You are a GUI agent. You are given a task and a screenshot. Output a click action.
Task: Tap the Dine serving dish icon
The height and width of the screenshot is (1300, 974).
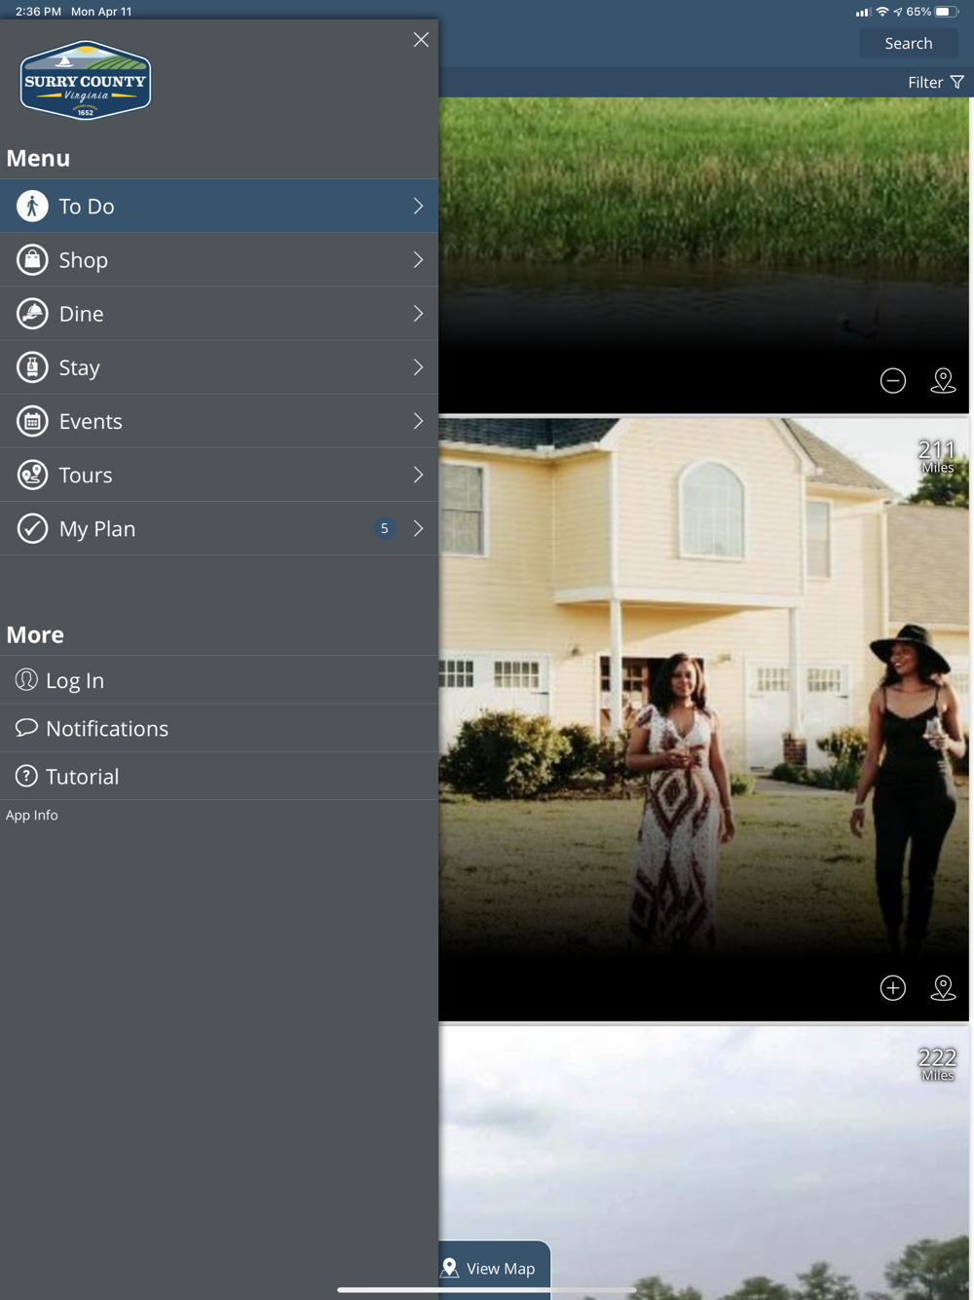pyautogui.click(x=32, y=313)
